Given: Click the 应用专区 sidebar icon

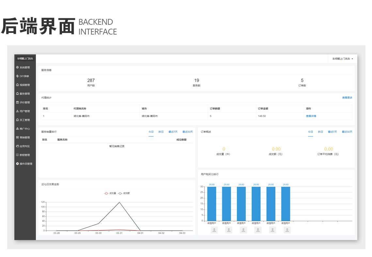Looking at the screenshot, I should pyautogui.click(x=17, y=146).
